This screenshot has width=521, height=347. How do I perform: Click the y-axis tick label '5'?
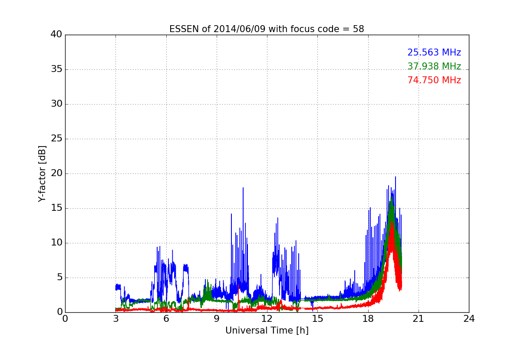tap(59, 278)
